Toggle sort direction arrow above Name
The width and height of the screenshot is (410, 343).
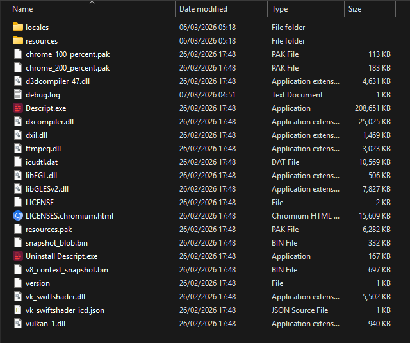pyautogui.click(x=92, y=2)
